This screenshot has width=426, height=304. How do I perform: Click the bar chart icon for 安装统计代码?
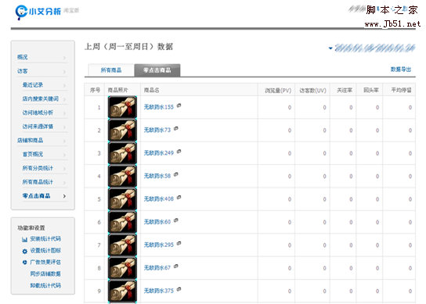click(25, 239)
